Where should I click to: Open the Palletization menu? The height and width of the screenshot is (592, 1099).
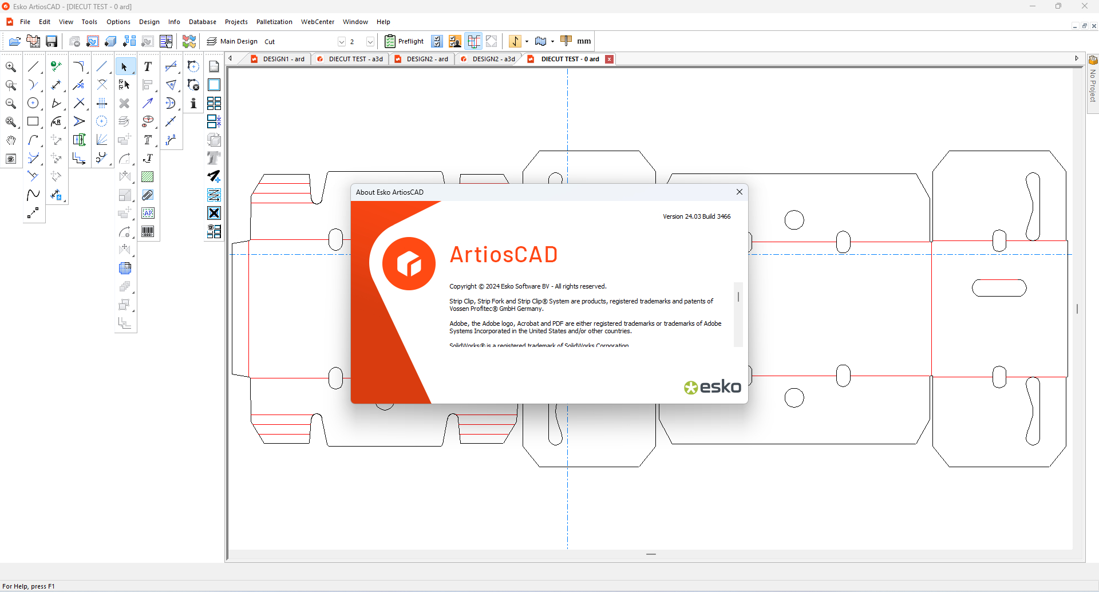pyautogui.click(x=274, y=22)
